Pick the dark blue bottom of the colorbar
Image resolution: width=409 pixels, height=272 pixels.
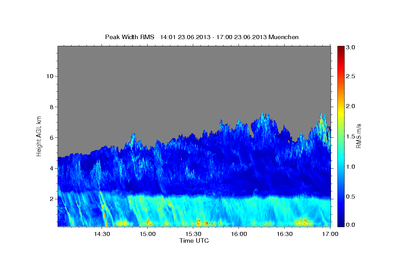(x=340, y=224)
